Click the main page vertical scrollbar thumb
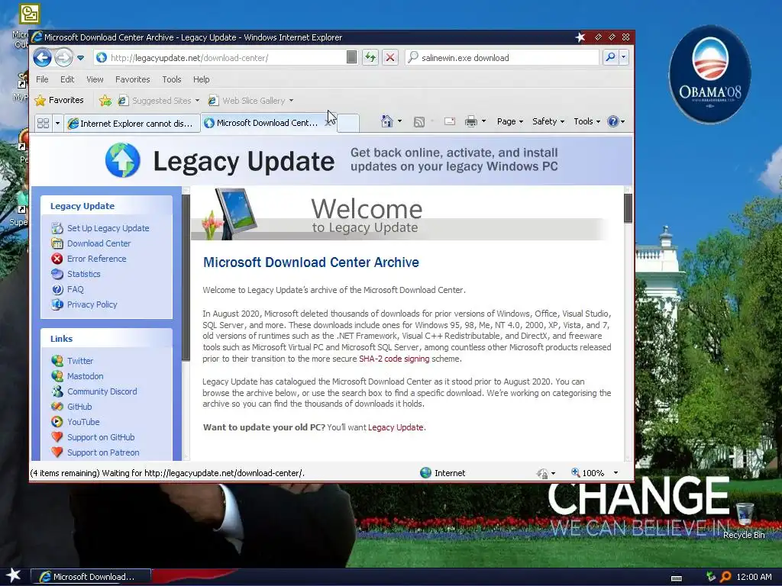 [628, 208]
